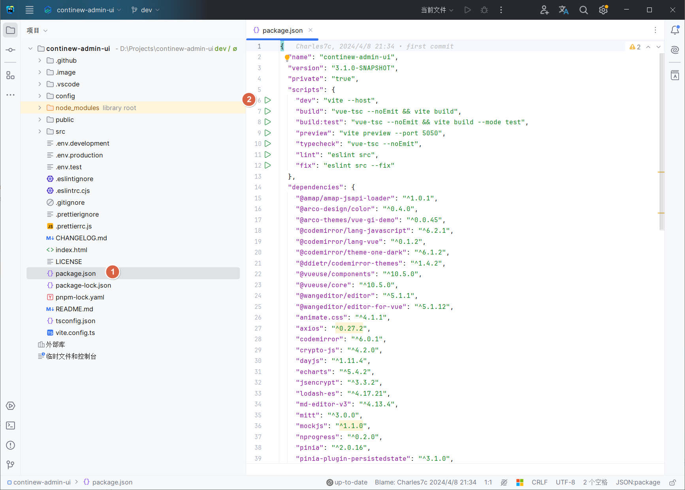The height and width of the screenshot is (490, 685).
Task: Expand the node_modules folder
Action: tap(40, 108)
